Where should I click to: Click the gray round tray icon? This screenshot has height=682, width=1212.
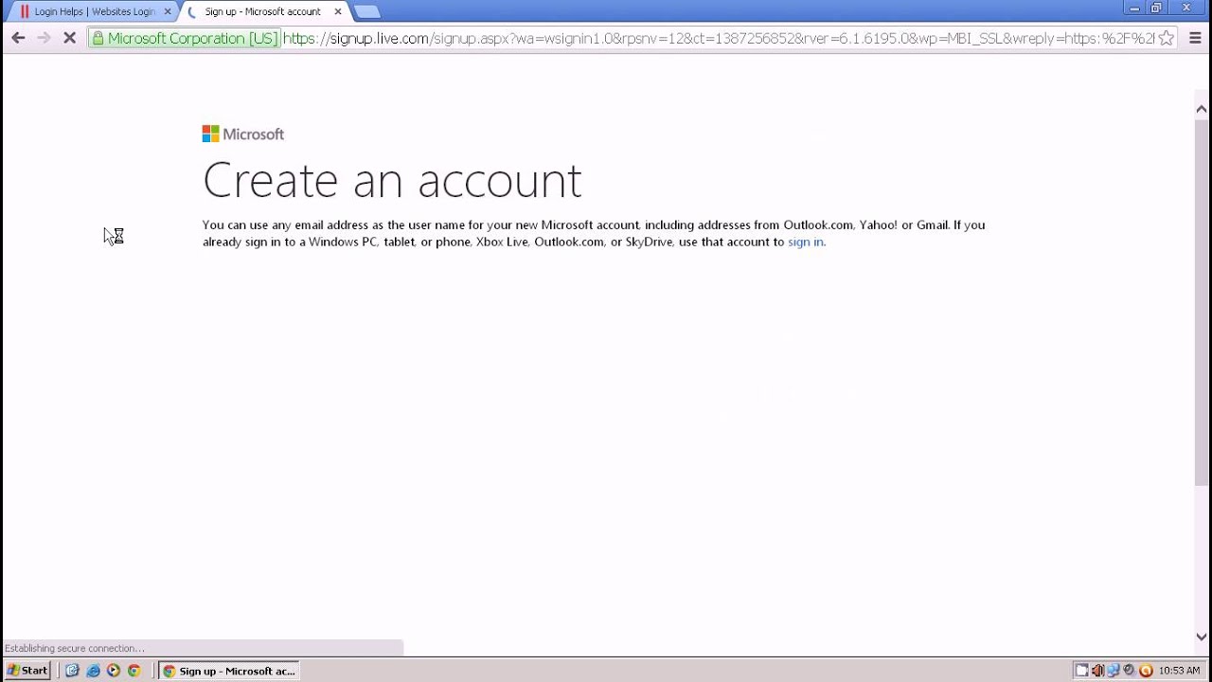pyautogui.click(x=1129, y=671)
